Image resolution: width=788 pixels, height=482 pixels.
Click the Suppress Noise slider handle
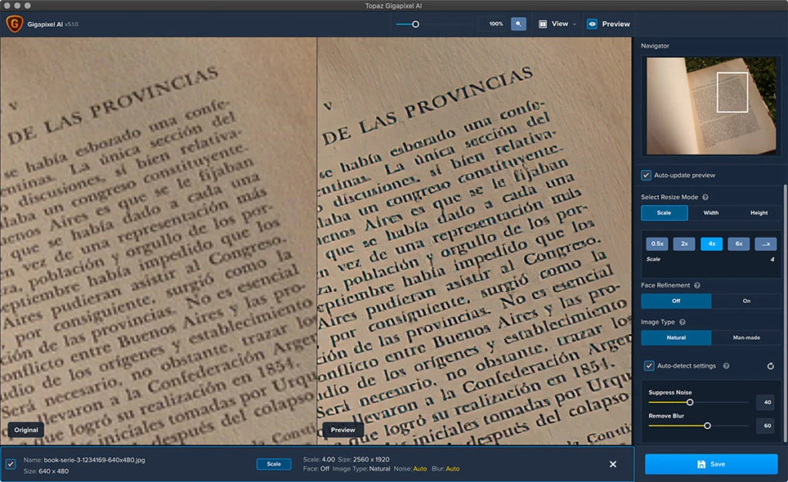[x=689, y=402]
